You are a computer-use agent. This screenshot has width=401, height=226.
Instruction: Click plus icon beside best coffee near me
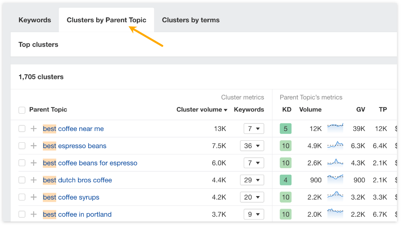point(34,129)
